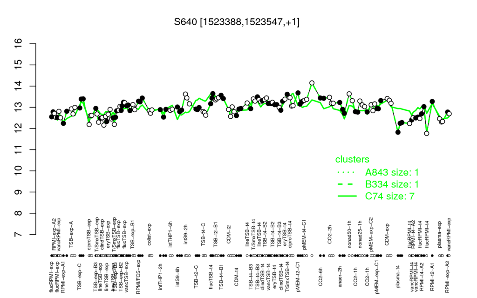
Task: Click the lower x-axis label 'RPMI/FCS-exp'
Action: pos(138,278)
